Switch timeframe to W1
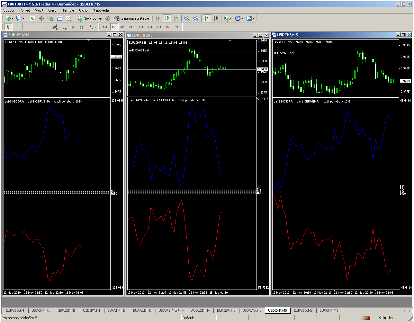The image size is (414, 322). 168,27
